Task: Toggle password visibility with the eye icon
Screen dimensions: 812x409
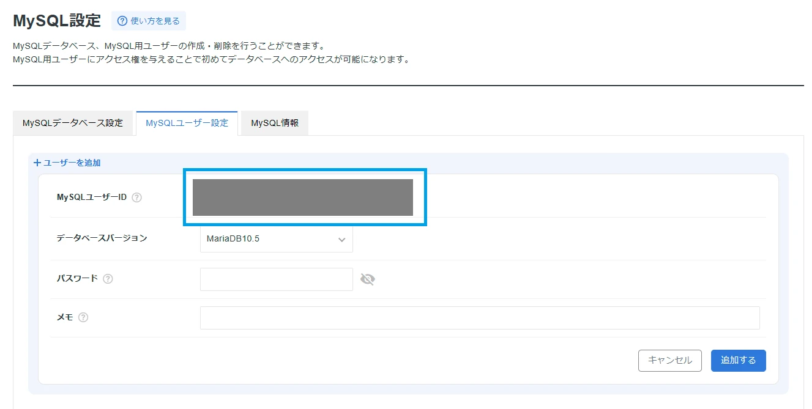Action: coord(367,279)
